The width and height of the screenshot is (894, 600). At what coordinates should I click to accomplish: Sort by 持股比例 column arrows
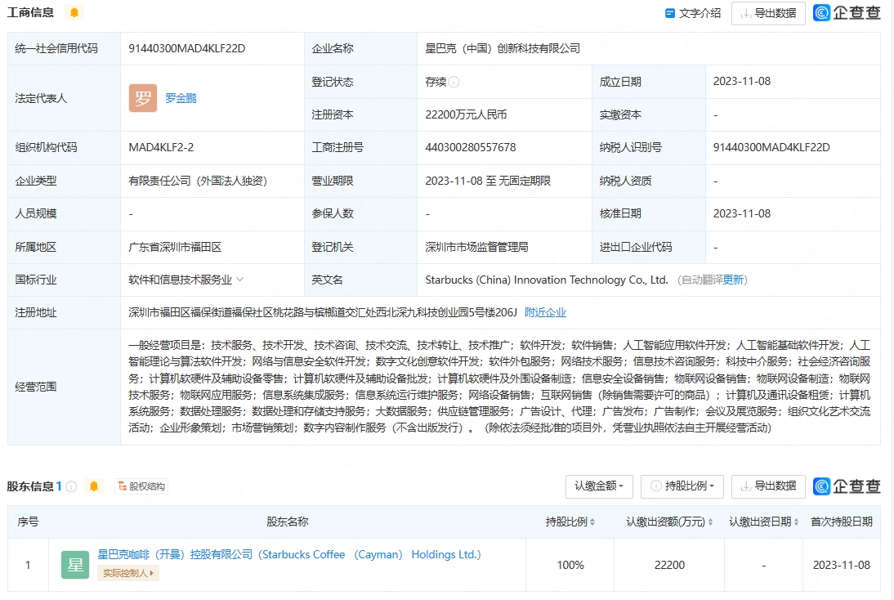click(x=592, y=522)
